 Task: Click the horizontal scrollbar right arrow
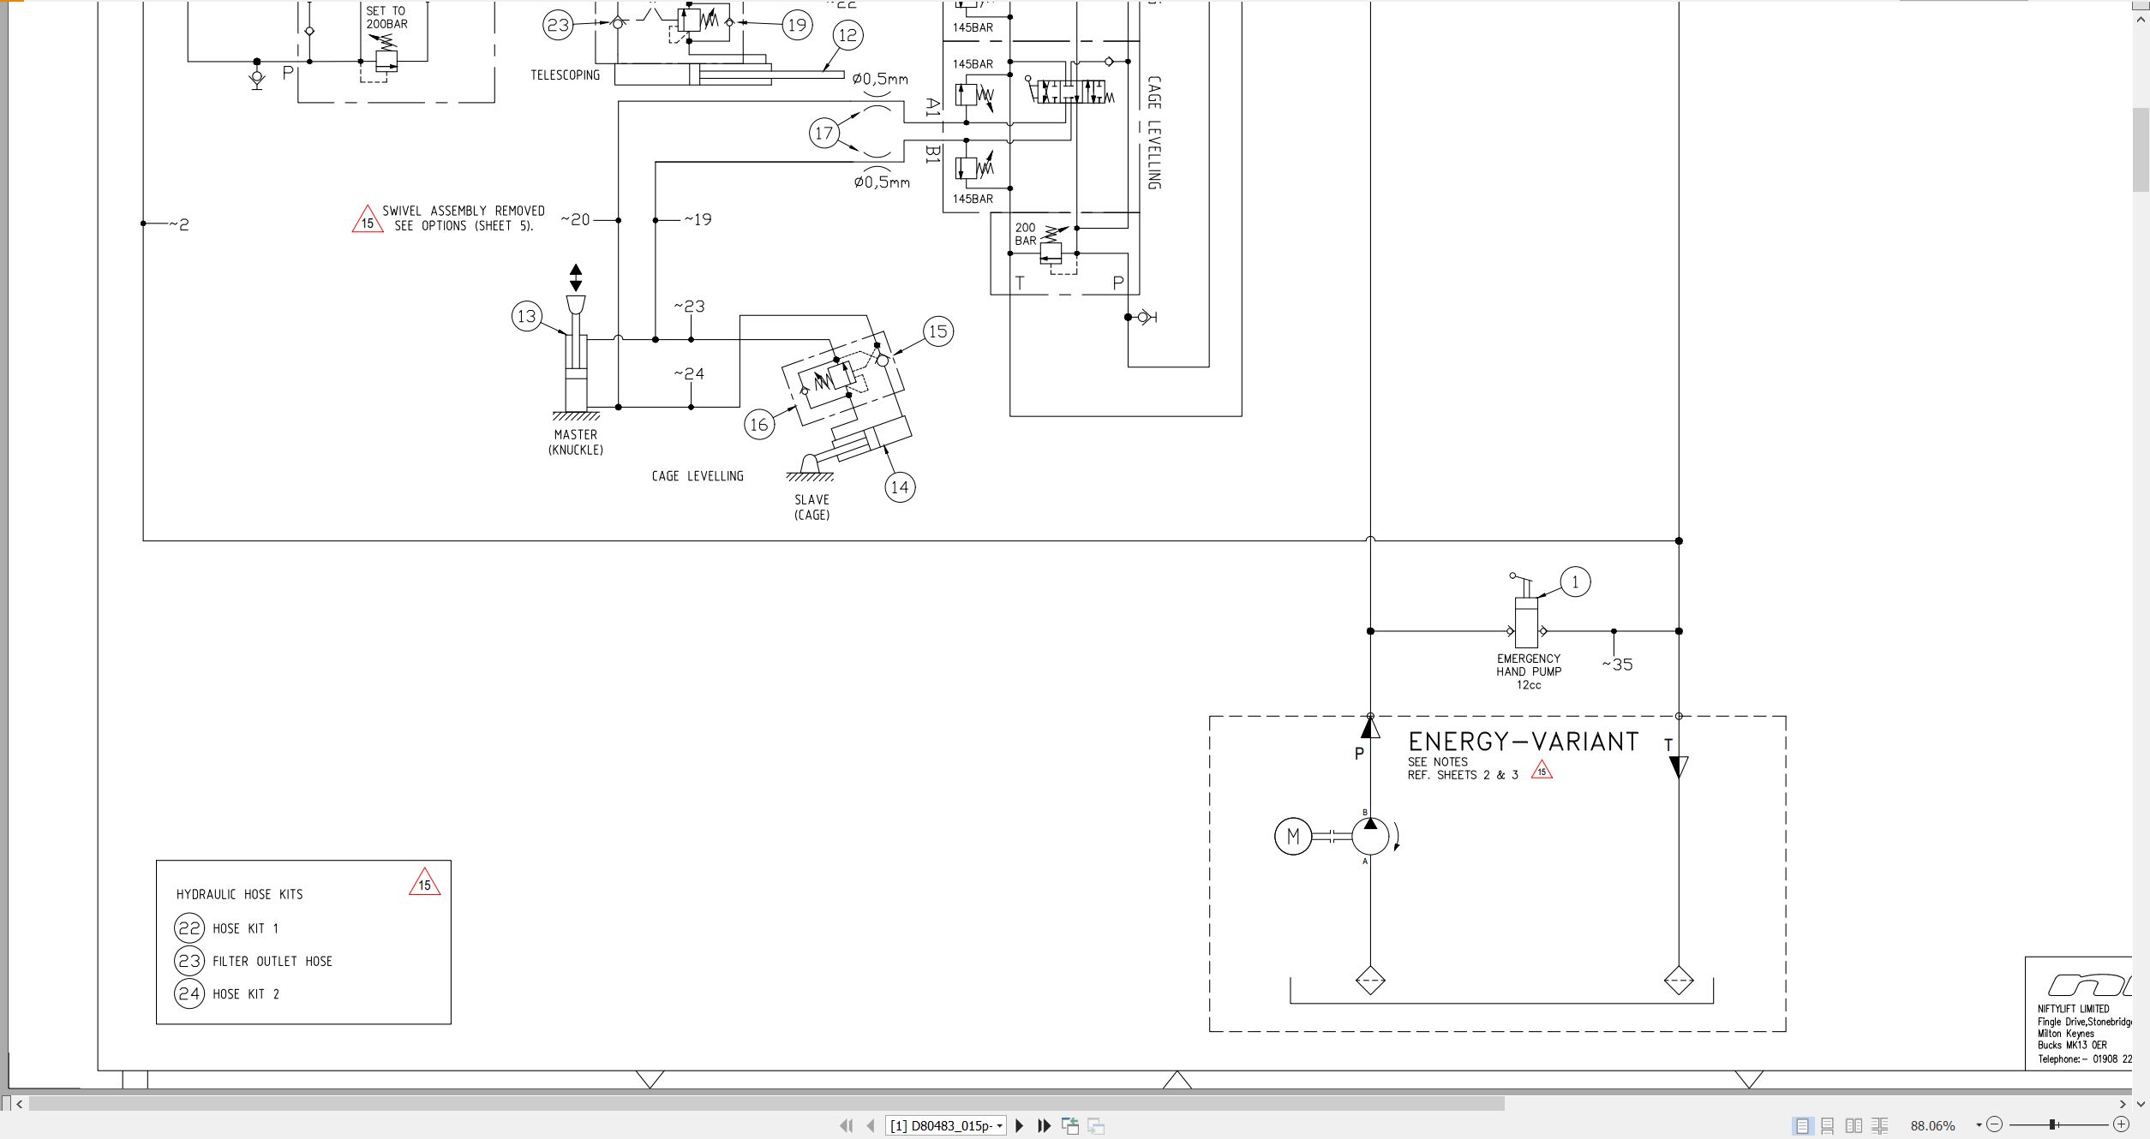point(2123,1104)
